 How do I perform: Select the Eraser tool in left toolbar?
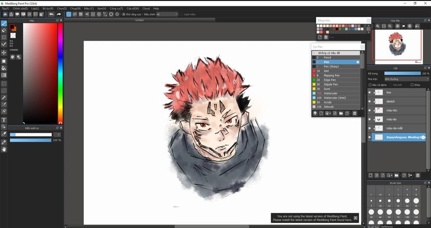[4, 30]
